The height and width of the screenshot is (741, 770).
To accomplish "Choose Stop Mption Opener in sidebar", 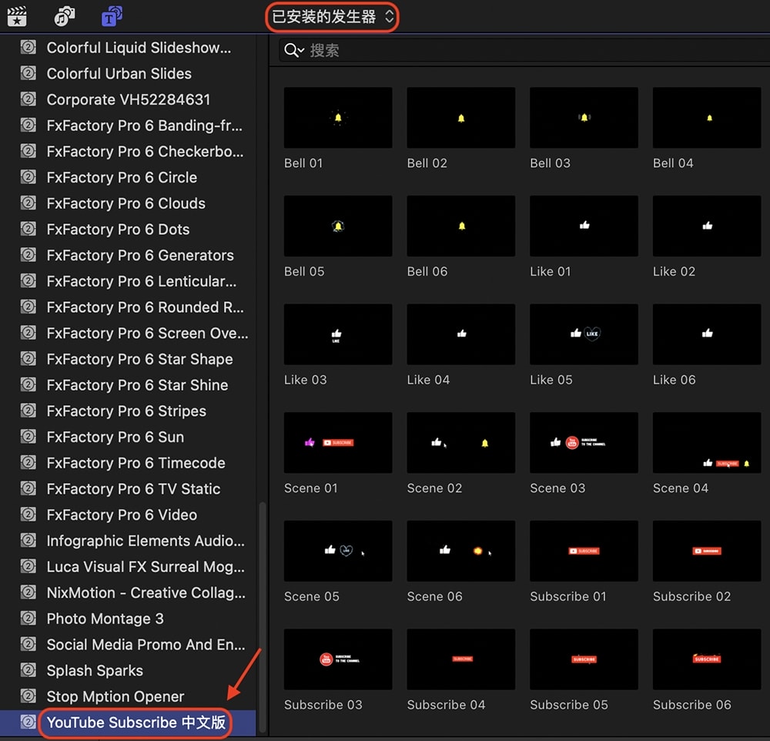I will (115, 696).
